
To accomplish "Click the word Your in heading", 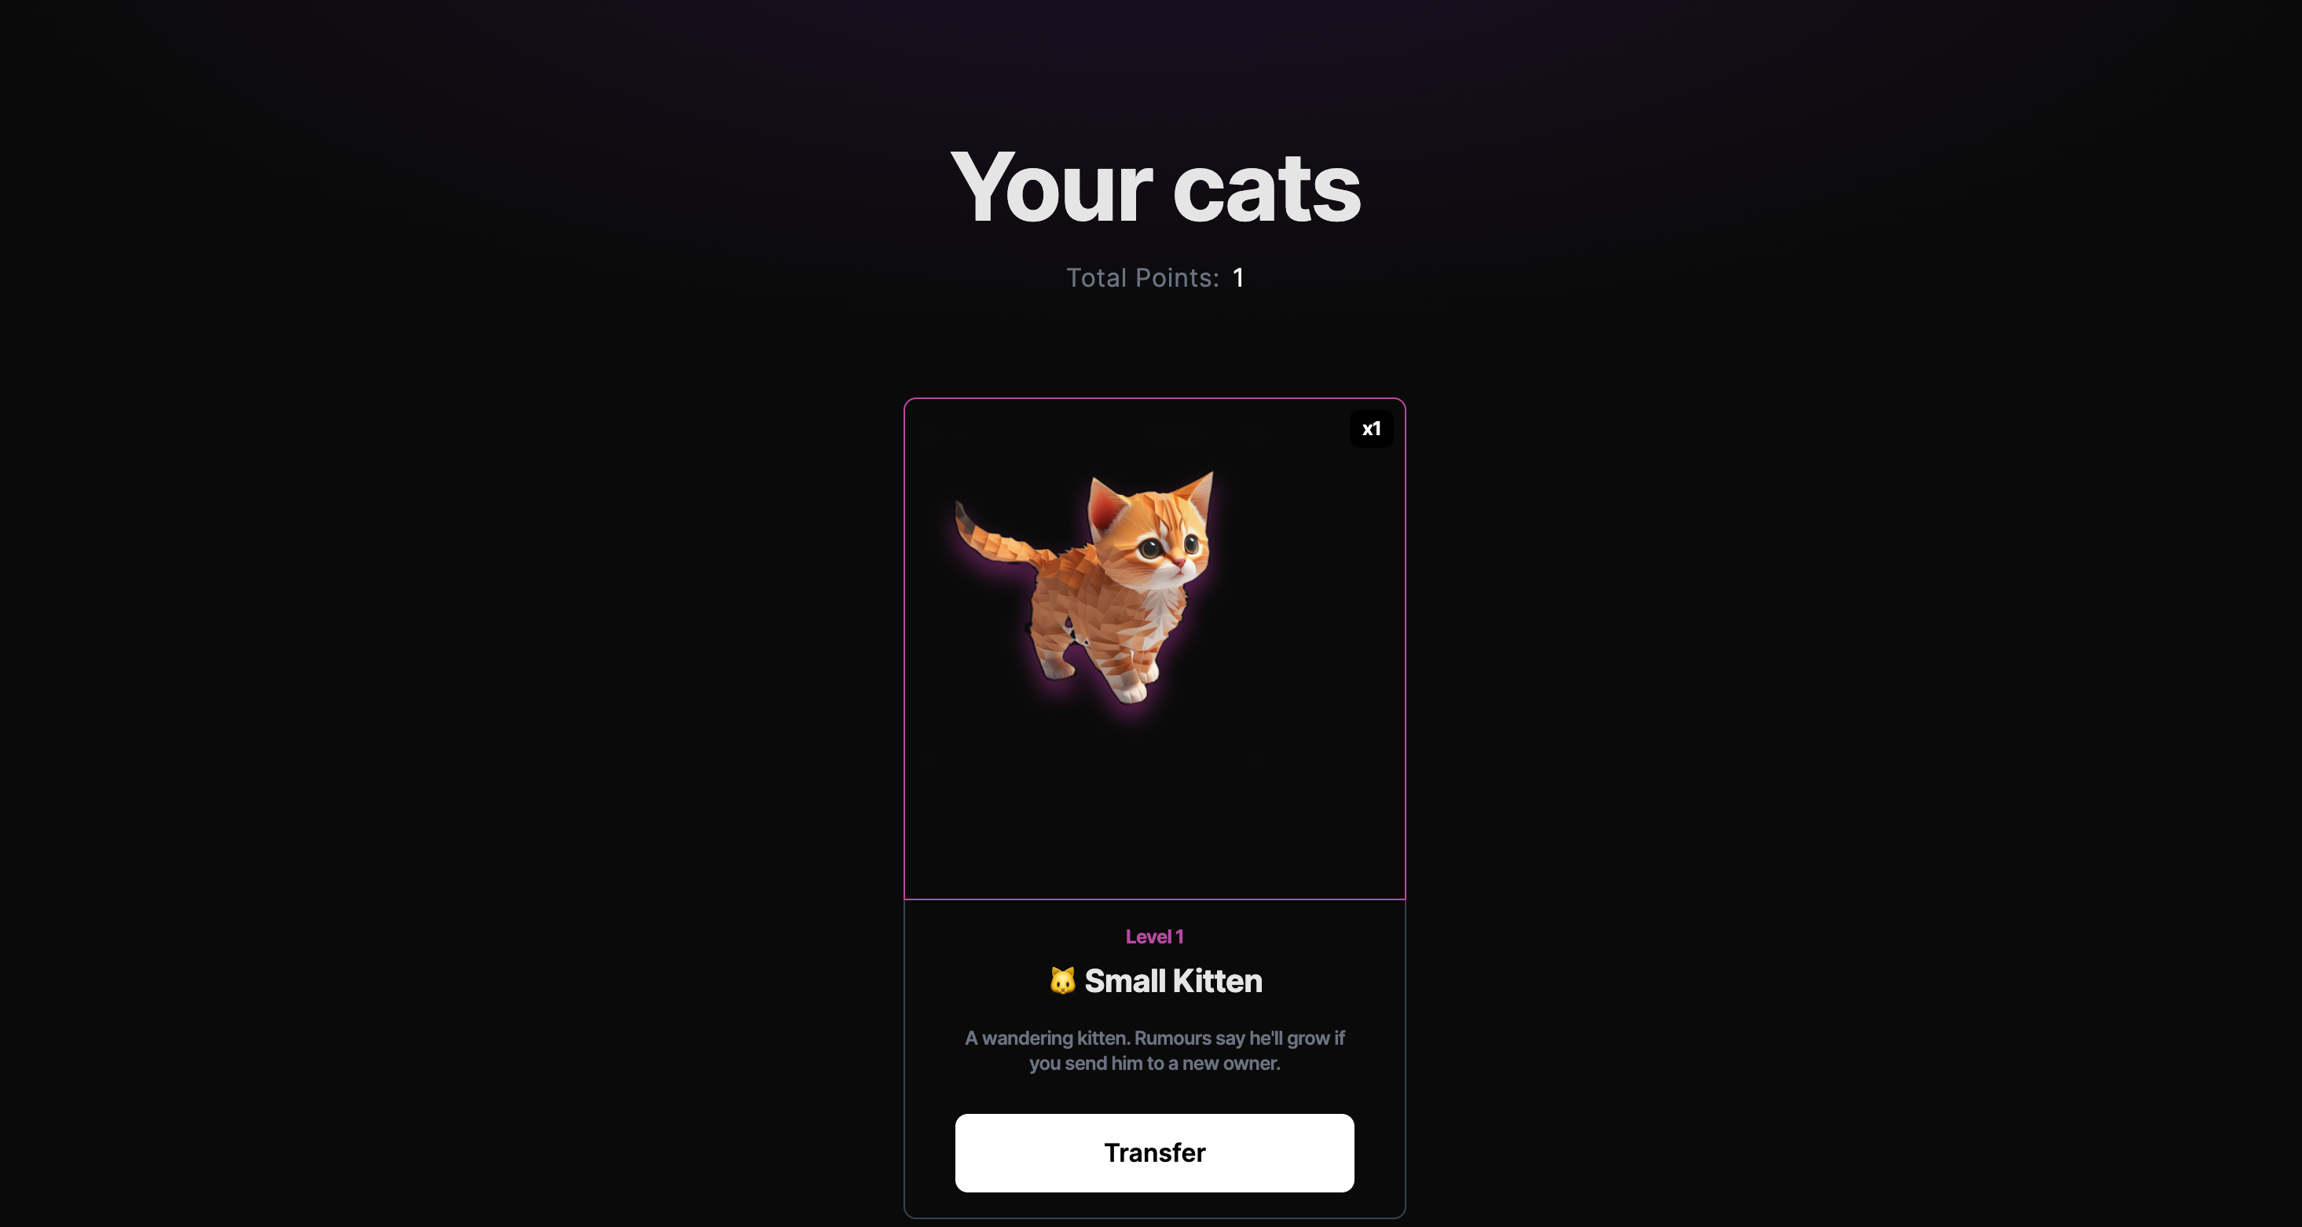I will coord(1051,188).
